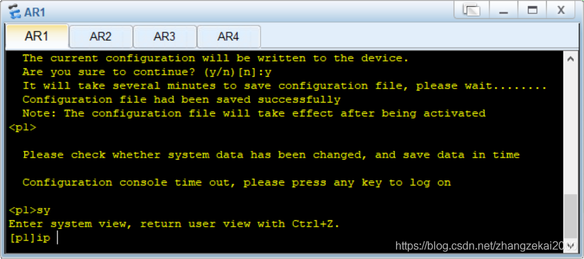Screen dimensions: 584x259
Task: Click the 'Configuration console time out' message line
Action: coord(236,183)
